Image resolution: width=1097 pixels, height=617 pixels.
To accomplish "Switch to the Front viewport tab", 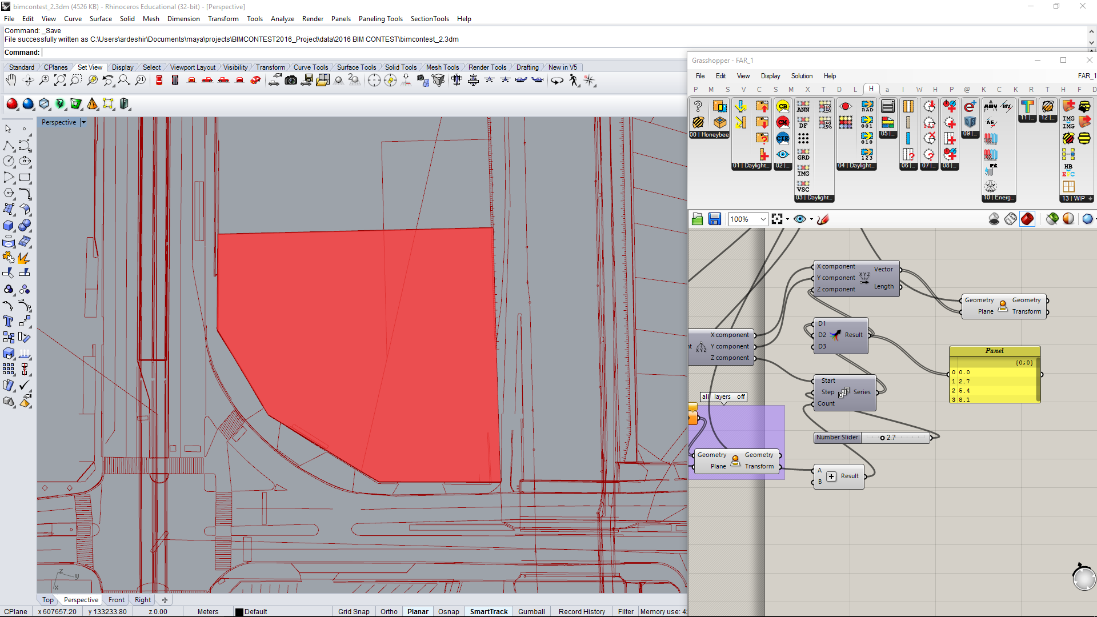I will (116, 600).
